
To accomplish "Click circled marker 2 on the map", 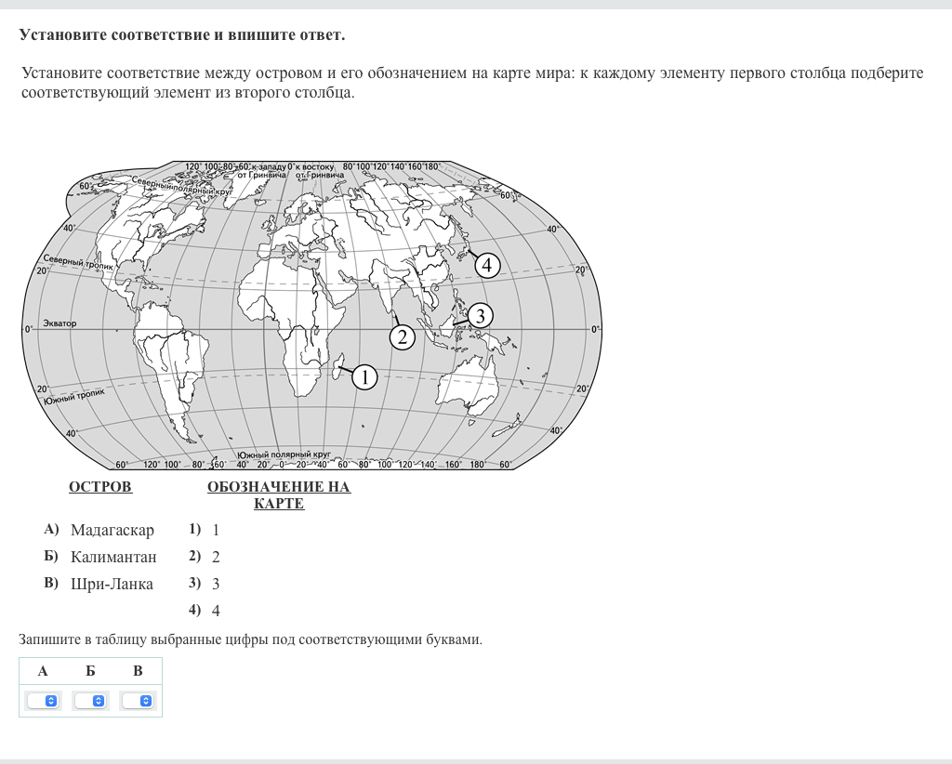I will [x=402, y=336].
